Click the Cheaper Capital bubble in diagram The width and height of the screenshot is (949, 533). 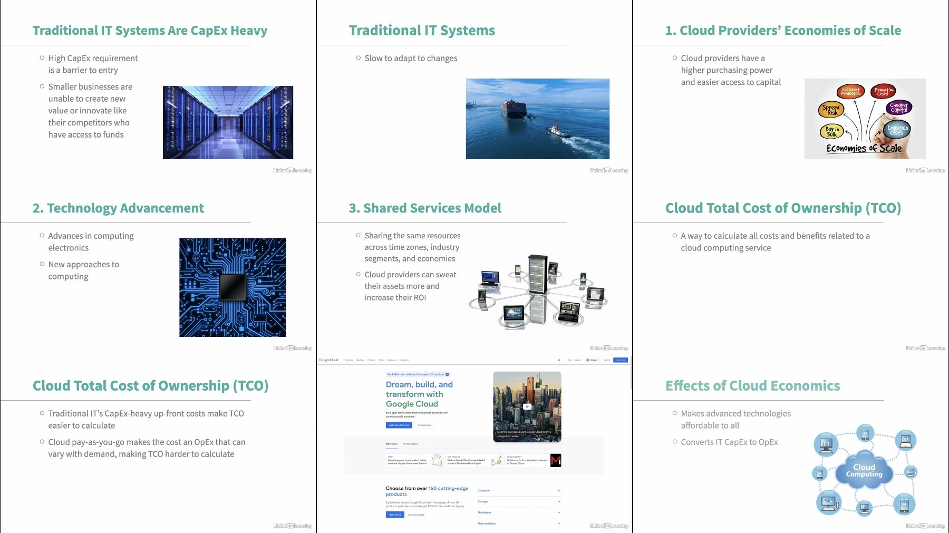pyautogui.click(x=899, y=108)
